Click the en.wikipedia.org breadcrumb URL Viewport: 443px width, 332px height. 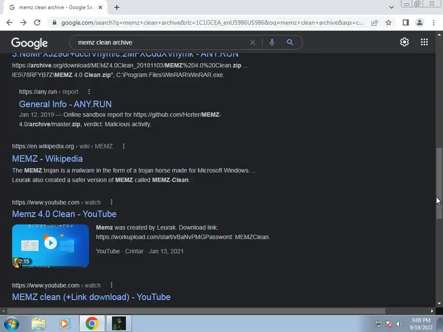[62, 146]
